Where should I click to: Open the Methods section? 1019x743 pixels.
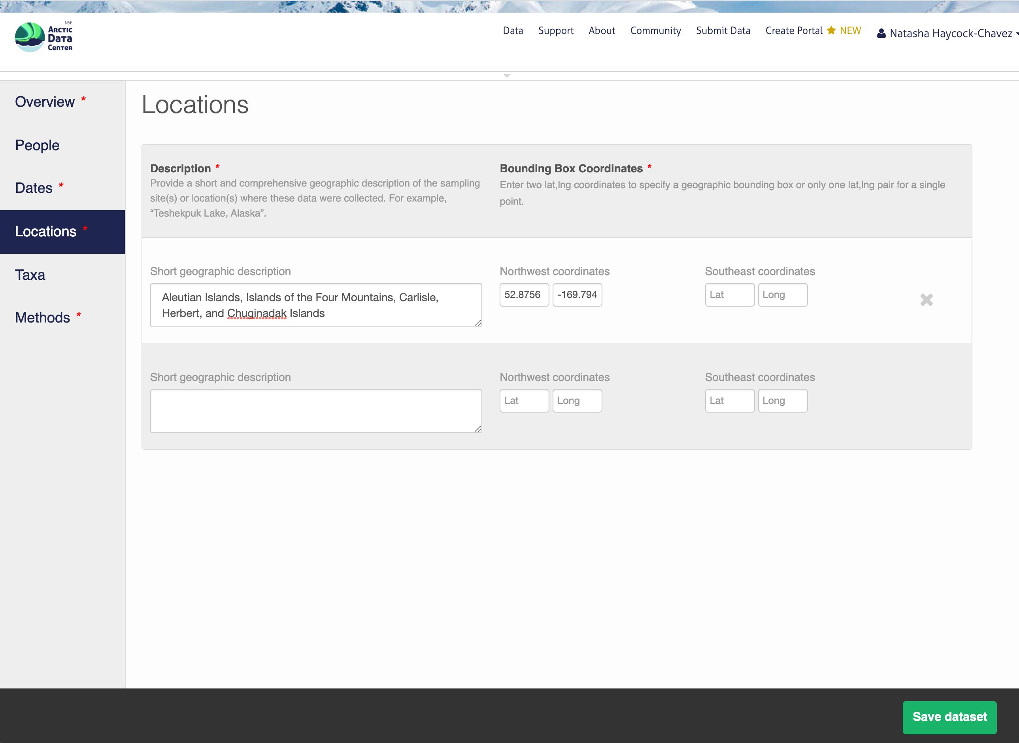(x=43, y=317)
